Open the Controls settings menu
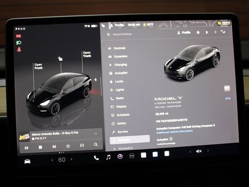Screen dimensions: 249x187 [117, 49]
